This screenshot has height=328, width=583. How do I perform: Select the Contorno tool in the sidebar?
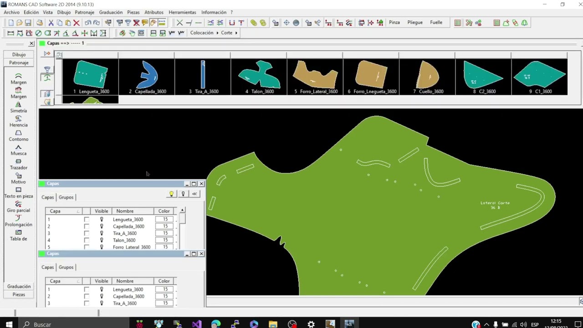19,135
